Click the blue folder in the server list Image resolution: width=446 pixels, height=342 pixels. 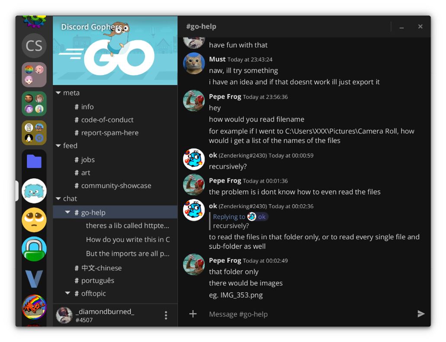pyautogui.click(x=34, y=161)
